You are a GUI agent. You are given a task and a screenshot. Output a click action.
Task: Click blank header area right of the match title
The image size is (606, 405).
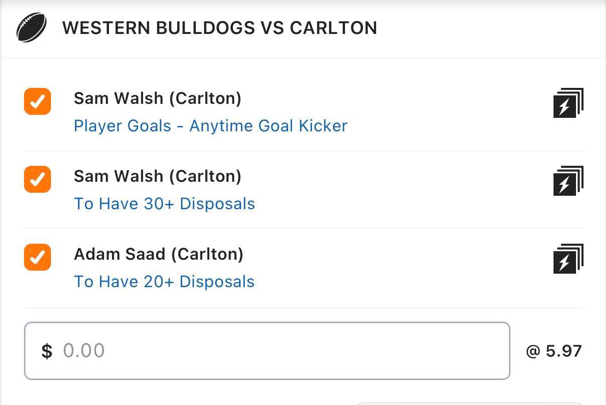pyautogui.click(x=490, y=28)
